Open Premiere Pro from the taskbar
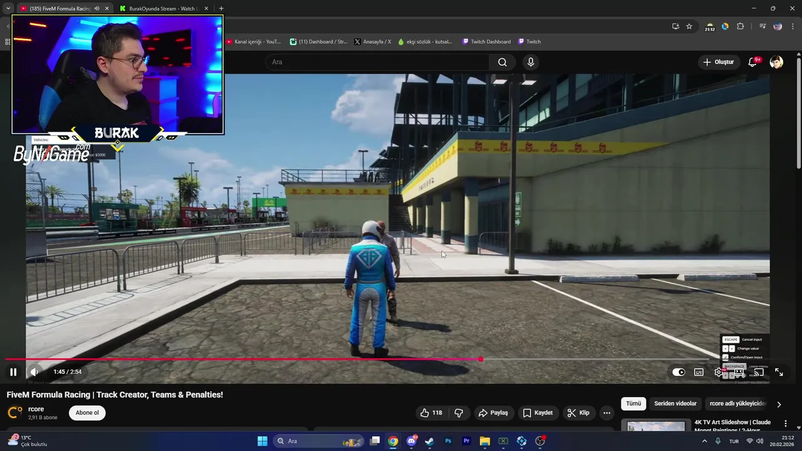 466,441
